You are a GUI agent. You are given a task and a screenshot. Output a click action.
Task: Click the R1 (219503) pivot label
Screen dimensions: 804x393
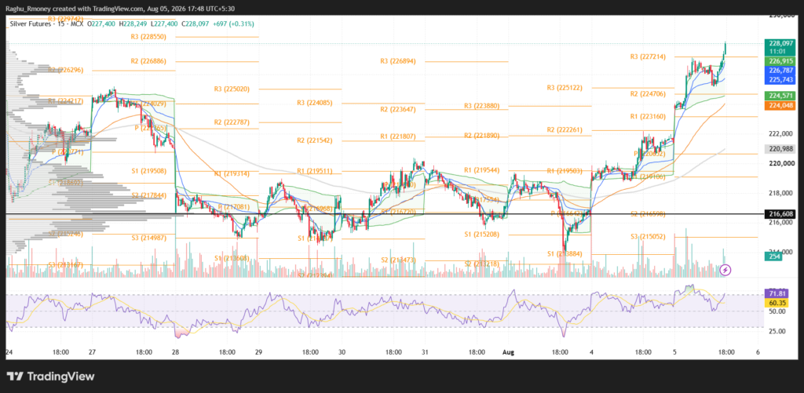(565, 171)
